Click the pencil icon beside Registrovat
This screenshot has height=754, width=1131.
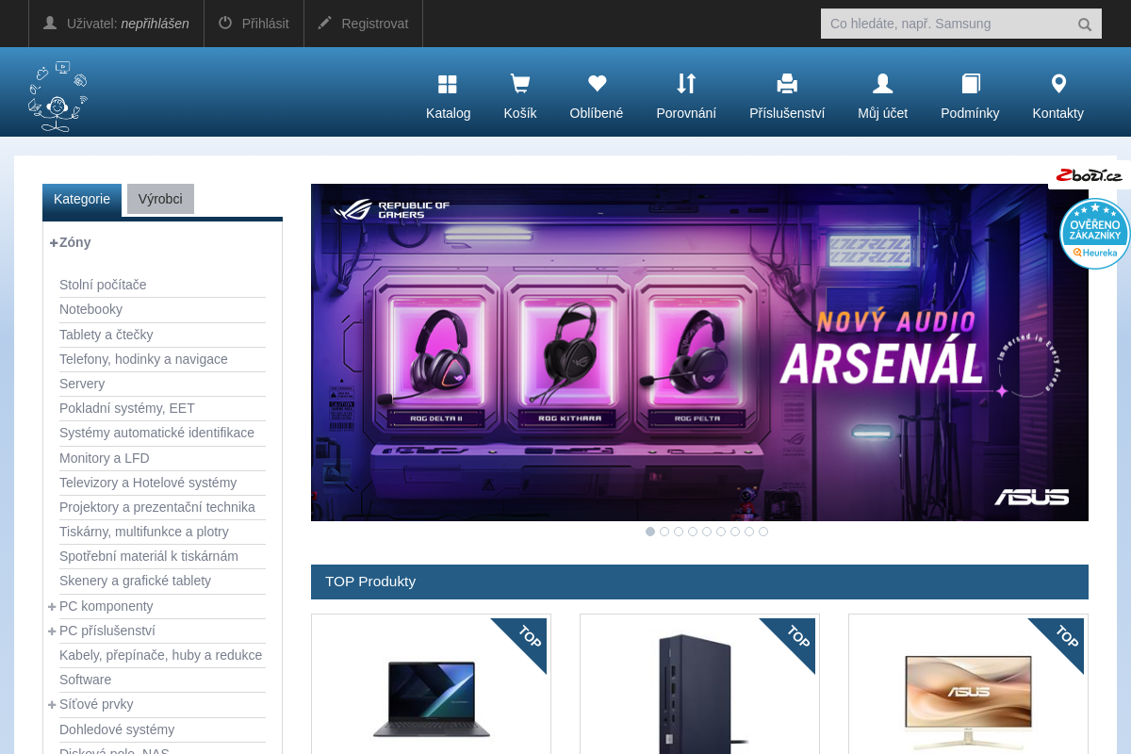pyautogui.click(x=325, y=23)
